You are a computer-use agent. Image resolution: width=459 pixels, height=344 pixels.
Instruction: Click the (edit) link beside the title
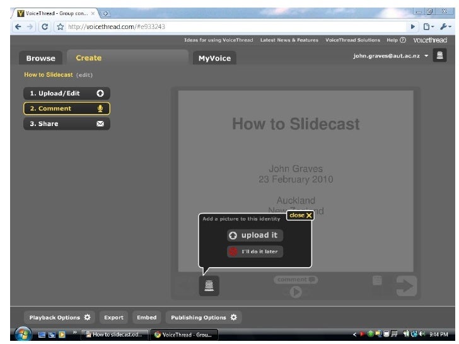(84, 75)
